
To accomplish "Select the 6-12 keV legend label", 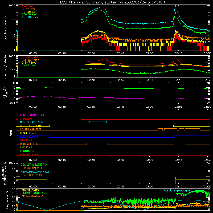I will (x=28, y=9).
